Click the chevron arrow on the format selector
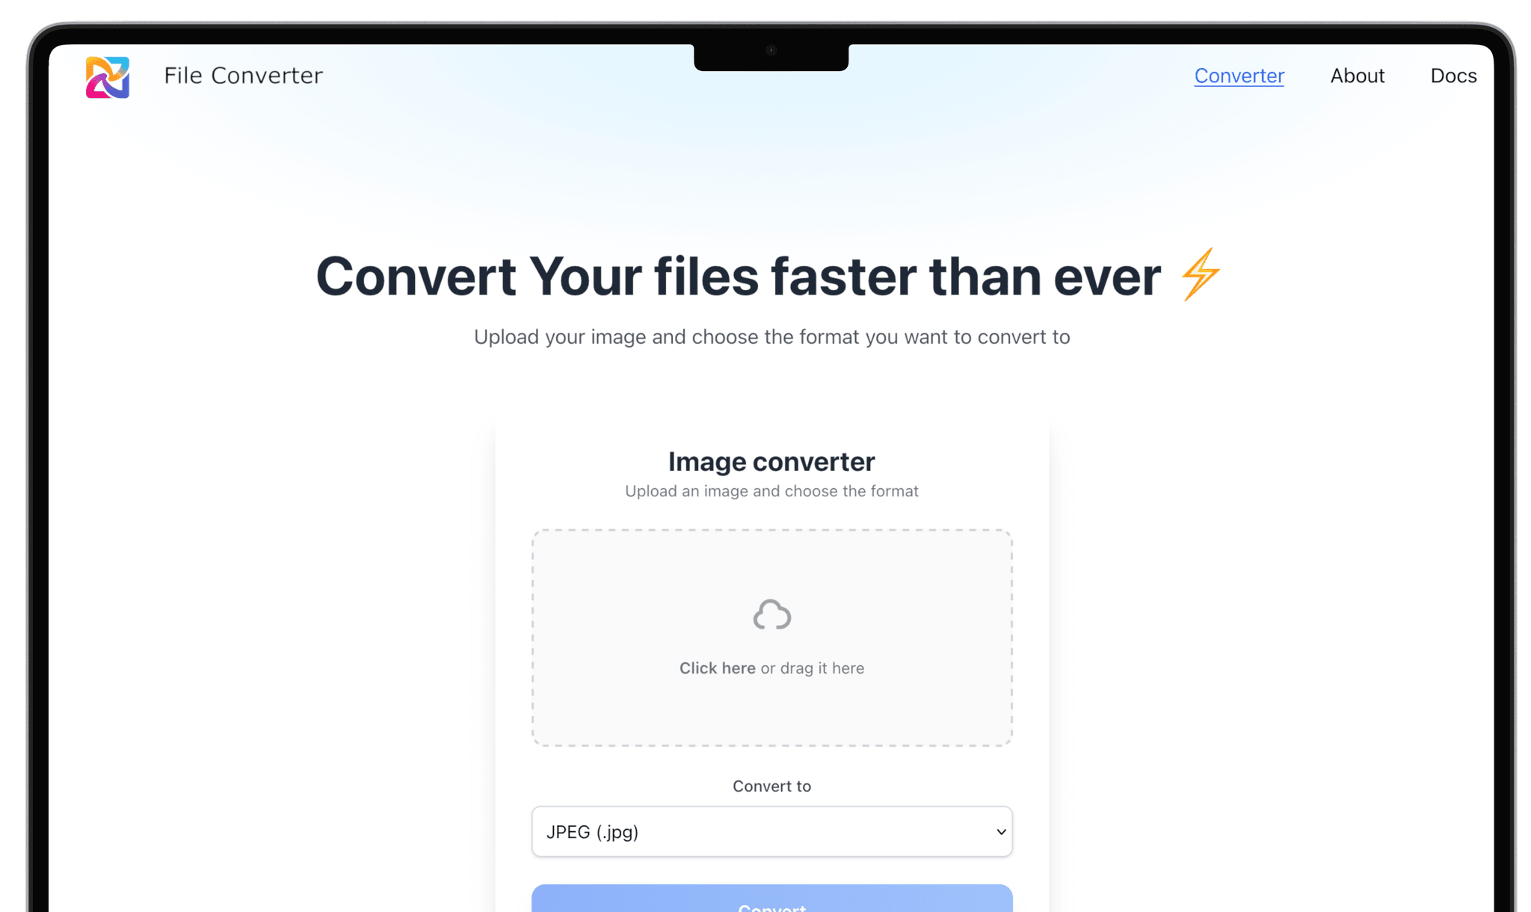Viewport: 1531px width, 912px height. [x=1000, y=832]
